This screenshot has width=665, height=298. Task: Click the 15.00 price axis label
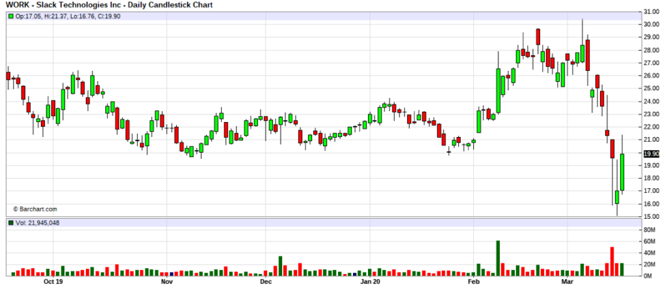point(651,216)
